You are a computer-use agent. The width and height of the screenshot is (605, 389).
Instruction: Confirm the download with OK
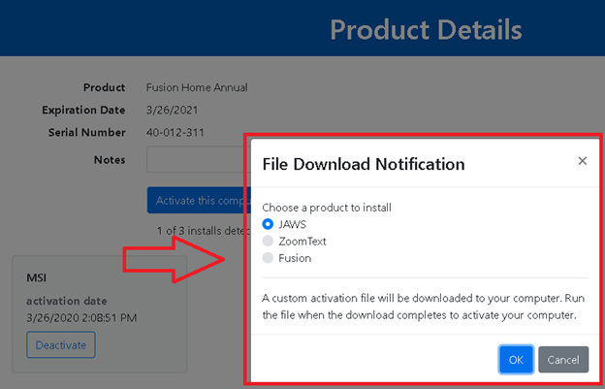pos(516,360)
